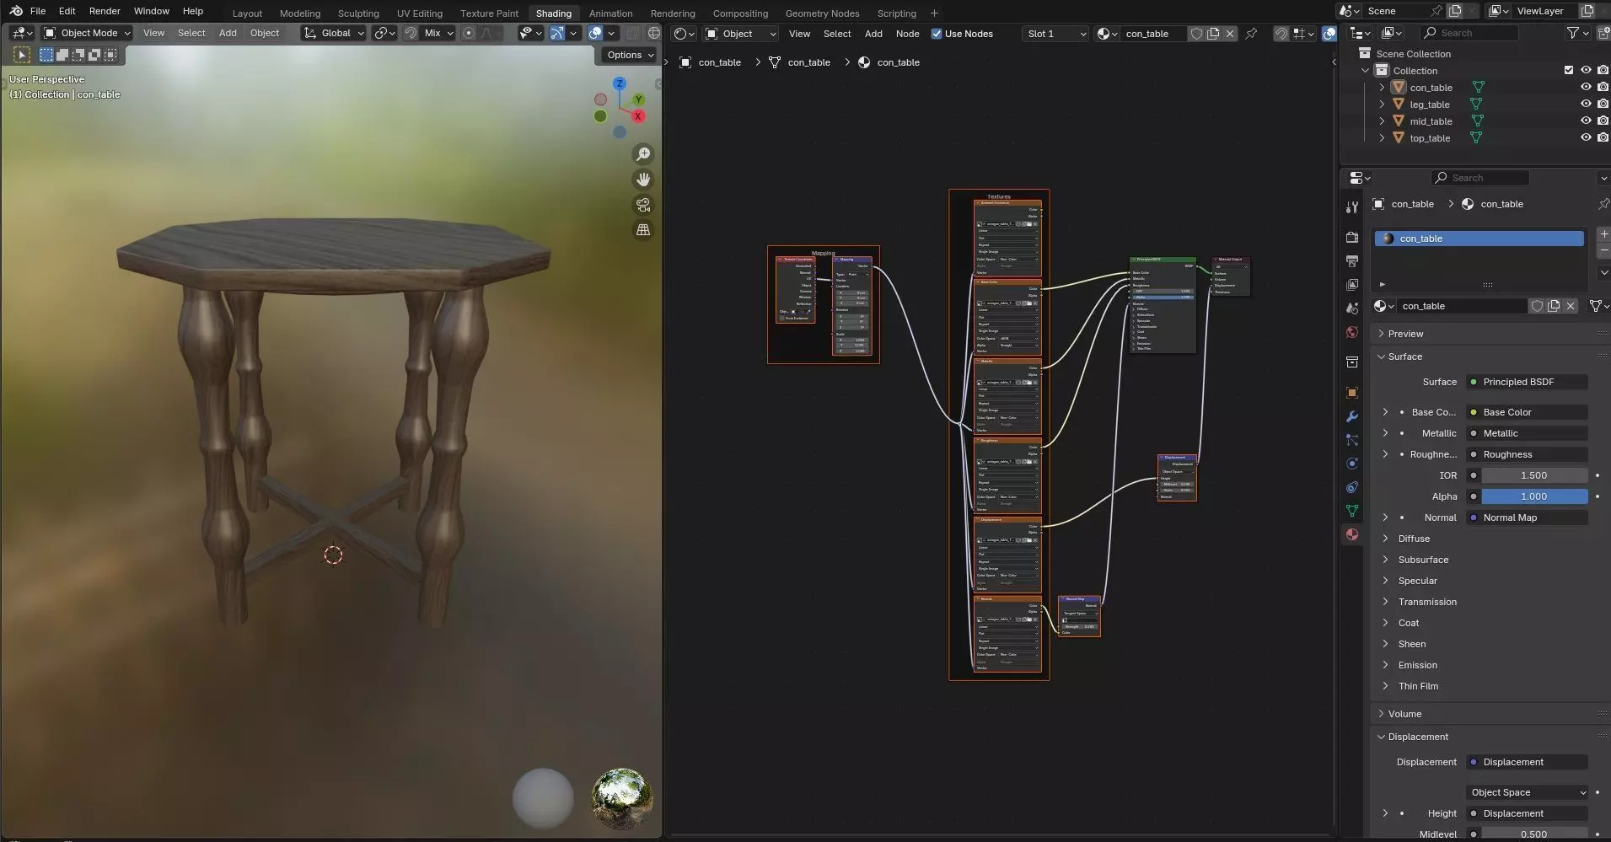The width and height of the screenshot is (1611, 842).
Task: Open the Render menu
Action: click(x=105, y=11)
